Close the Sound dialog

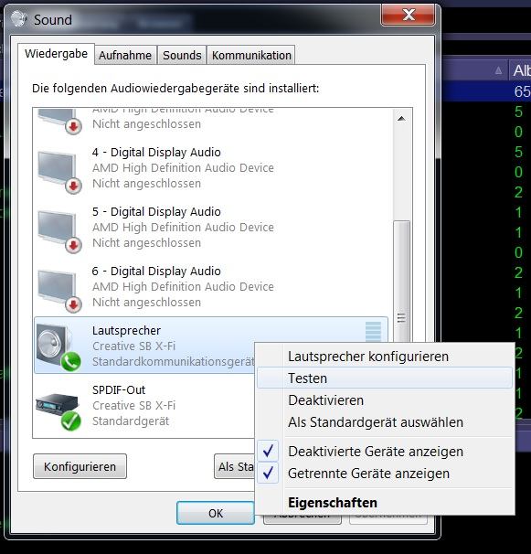point(408,15)
